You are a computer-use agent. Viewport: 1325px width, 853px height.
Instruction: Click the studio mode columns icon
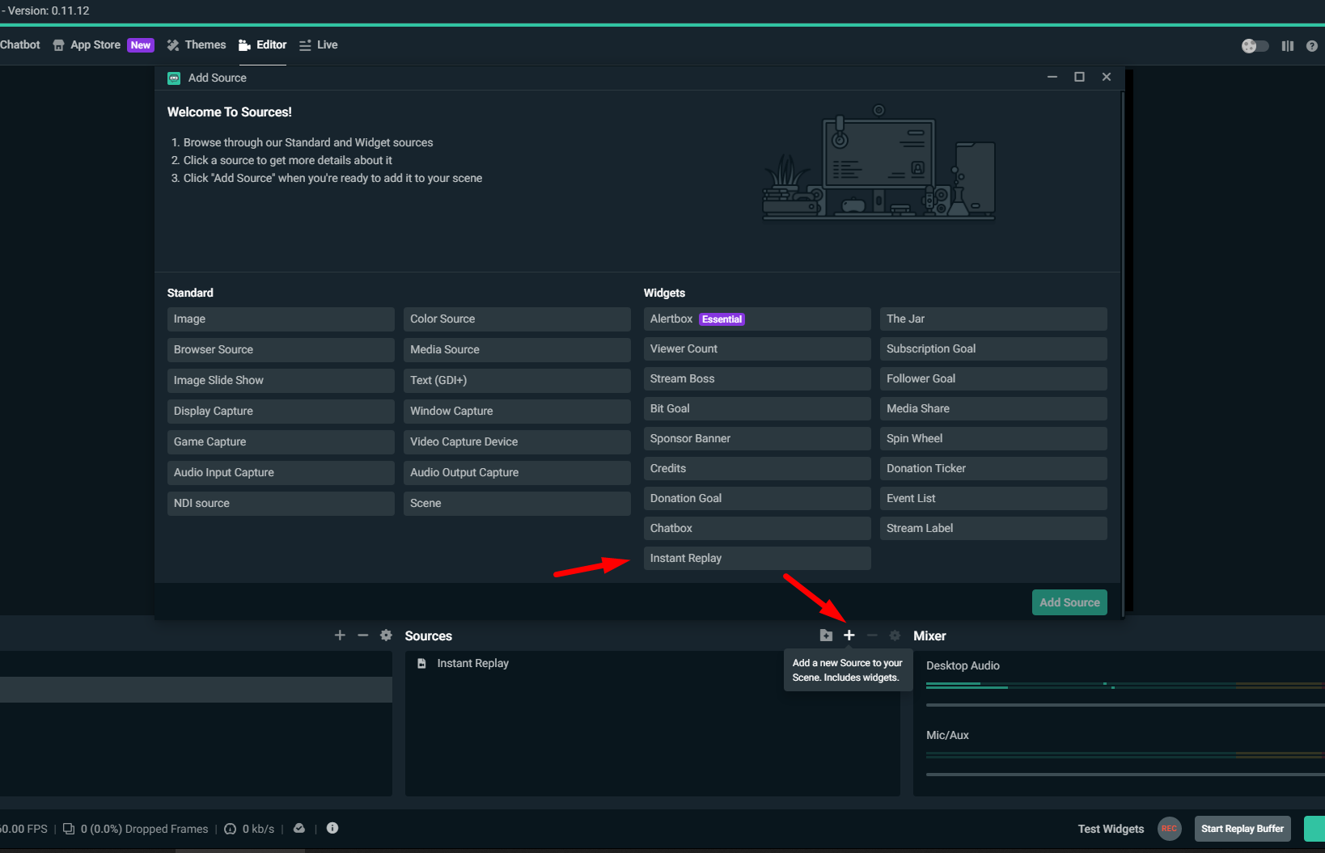pyautogui.click(x=1288, y=46)
